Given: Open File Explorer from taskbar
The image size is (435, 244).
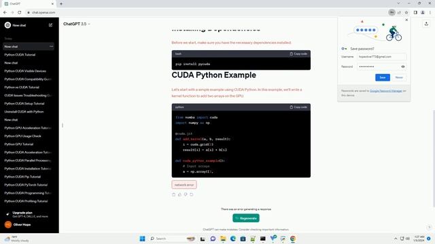Looking at the screenshot, I should (223, 239).
